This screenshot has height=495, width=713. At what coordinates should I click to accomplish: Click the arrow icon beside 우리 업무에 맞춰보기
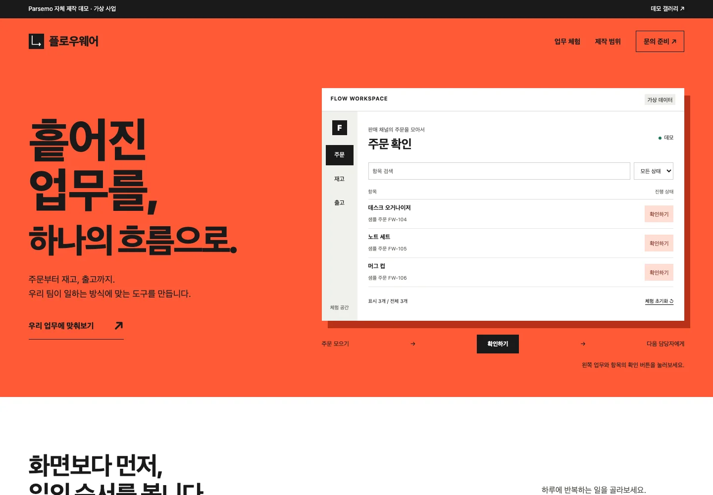coord(119,326)
